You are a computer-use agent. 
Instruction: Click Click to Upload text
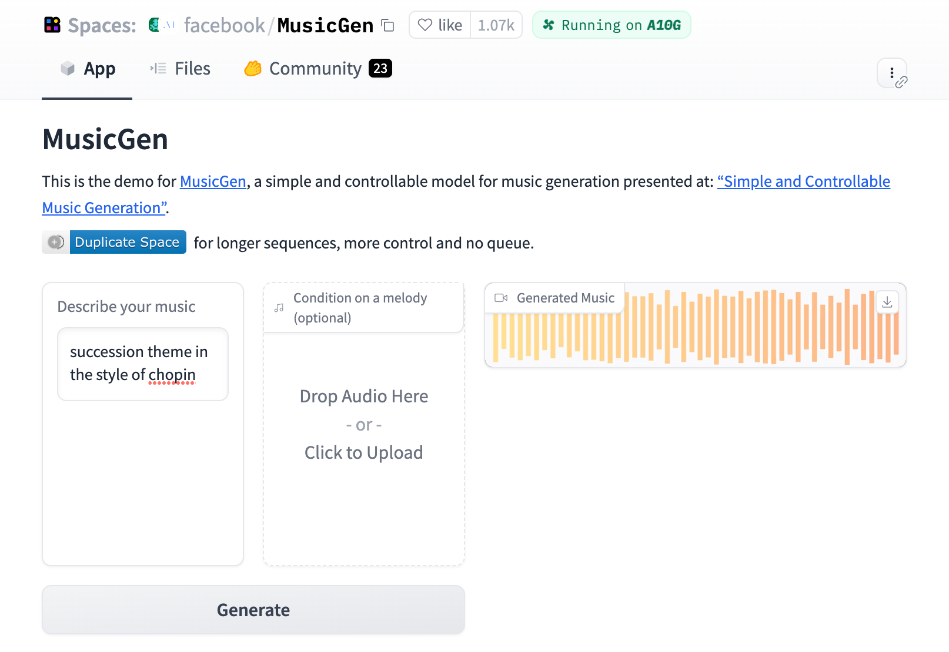point(364,452)
